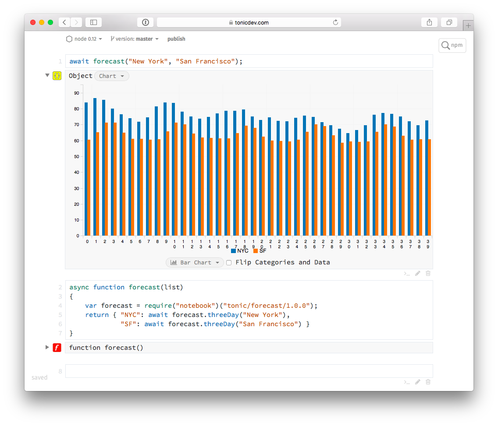The image size is (498, 426).
Task: Show all tabs overview button
Action: (x=449, y=22)
